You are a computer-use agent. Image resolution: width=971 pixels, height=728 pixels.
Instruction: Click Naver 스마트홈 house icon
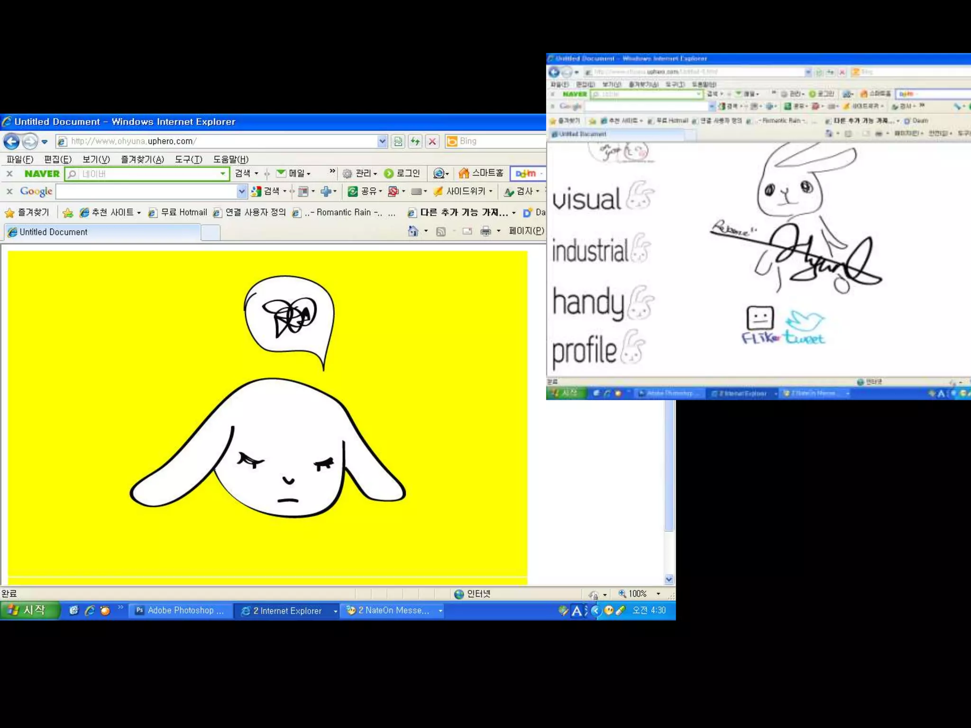click(464, 173)
